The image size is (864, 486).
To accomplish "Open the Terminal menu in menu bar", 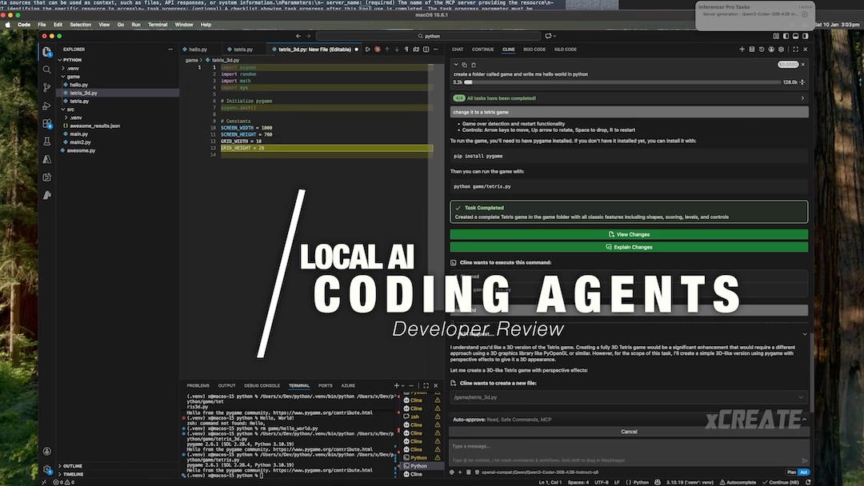I will [x=158, y=25].
